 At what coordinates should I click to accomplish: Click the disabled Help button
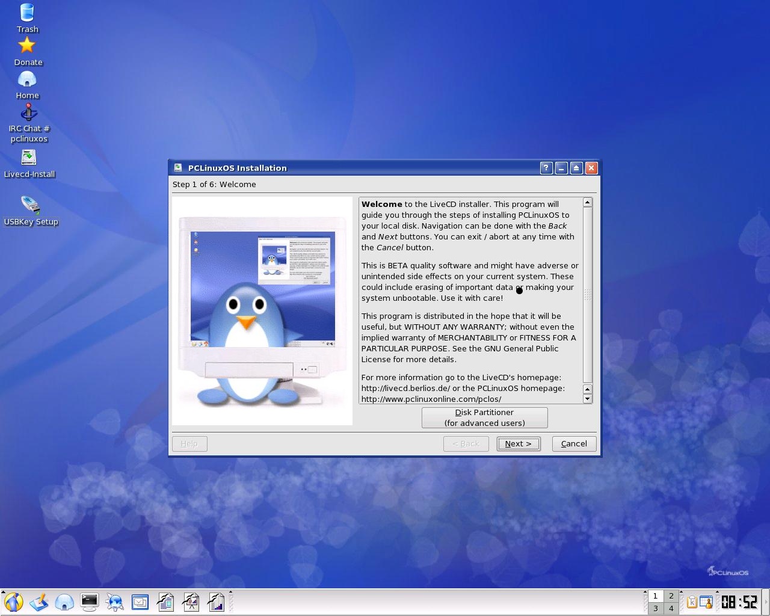pos(189,444)
